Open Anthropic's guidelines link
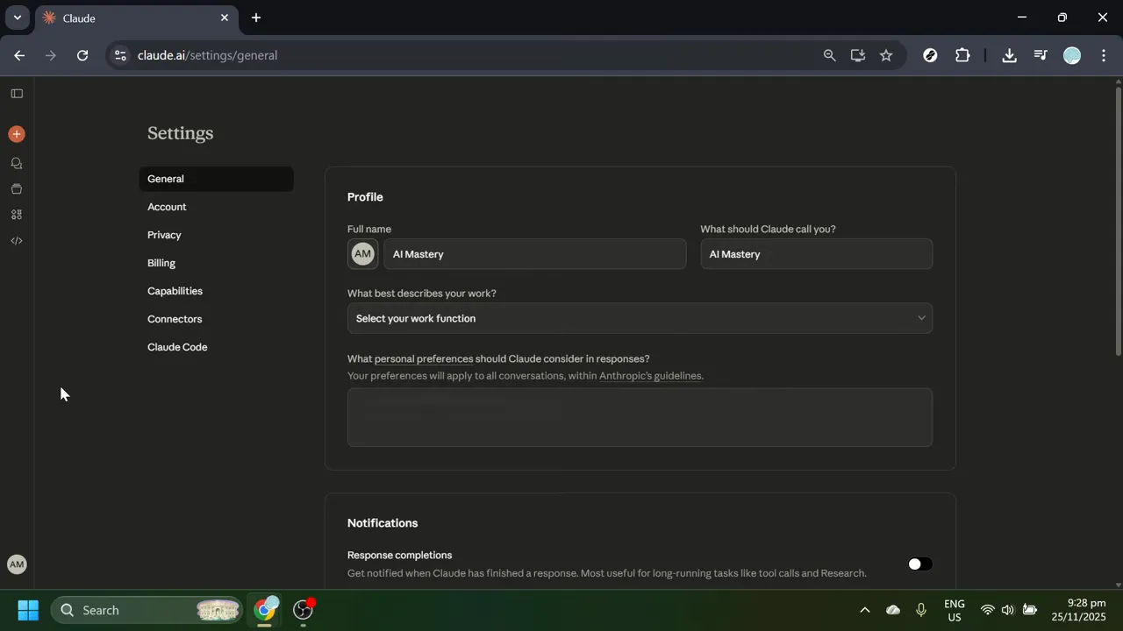Image resolution: width=1123 pixels, height=631 pixels. (650, 376)
